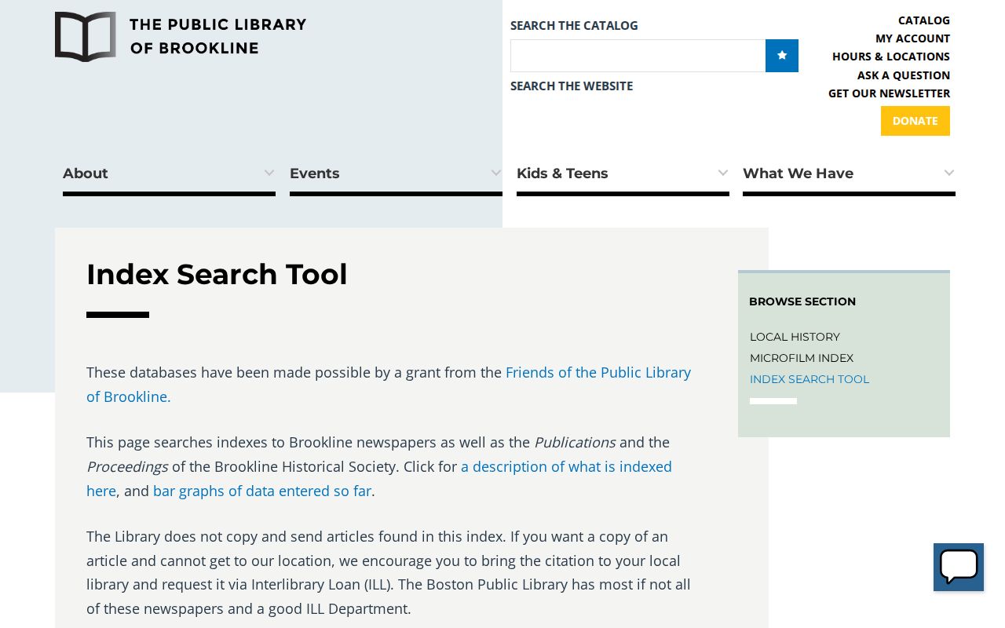This screenshot has width=1005, height=628.
Task: Click the Browse Section heading
Action: pos(802,301)
